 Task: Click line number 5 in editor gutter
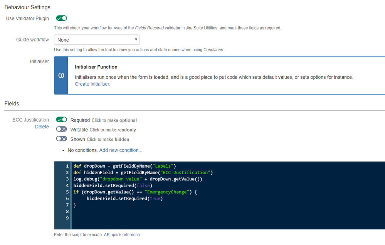click(67, 192)
